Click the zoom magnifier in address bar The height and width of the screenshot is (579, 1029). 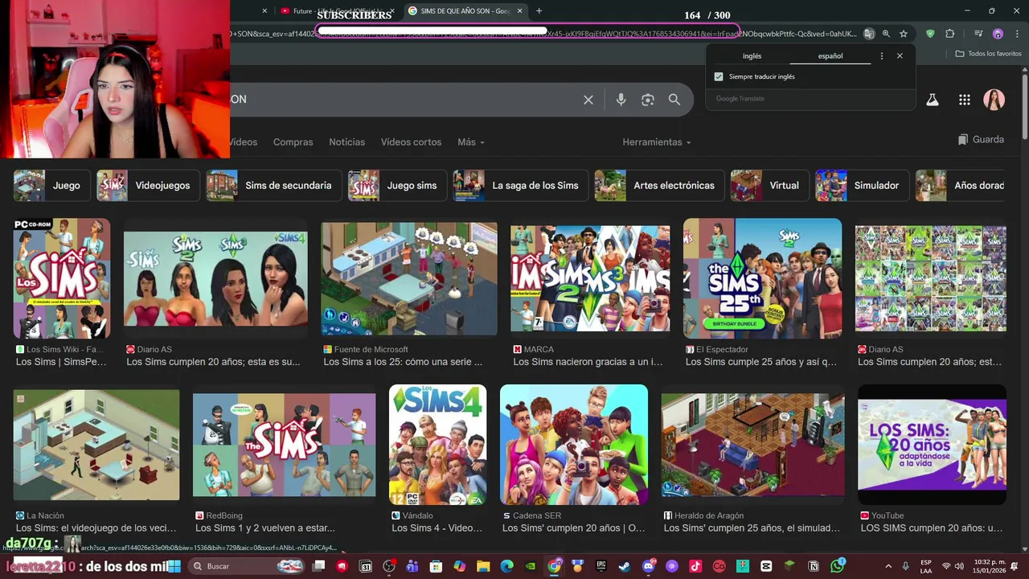coord(886,34)
